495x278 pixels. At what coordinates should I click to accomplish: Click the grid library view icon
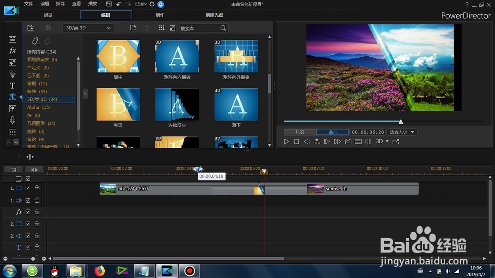click(162, 28)
